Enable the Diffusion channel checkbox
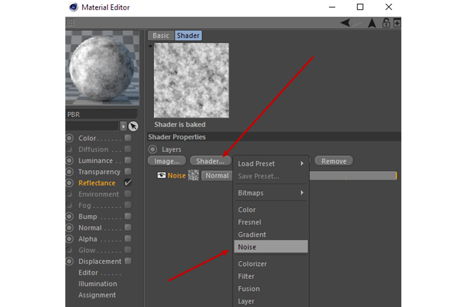 [x=127, y=149]
